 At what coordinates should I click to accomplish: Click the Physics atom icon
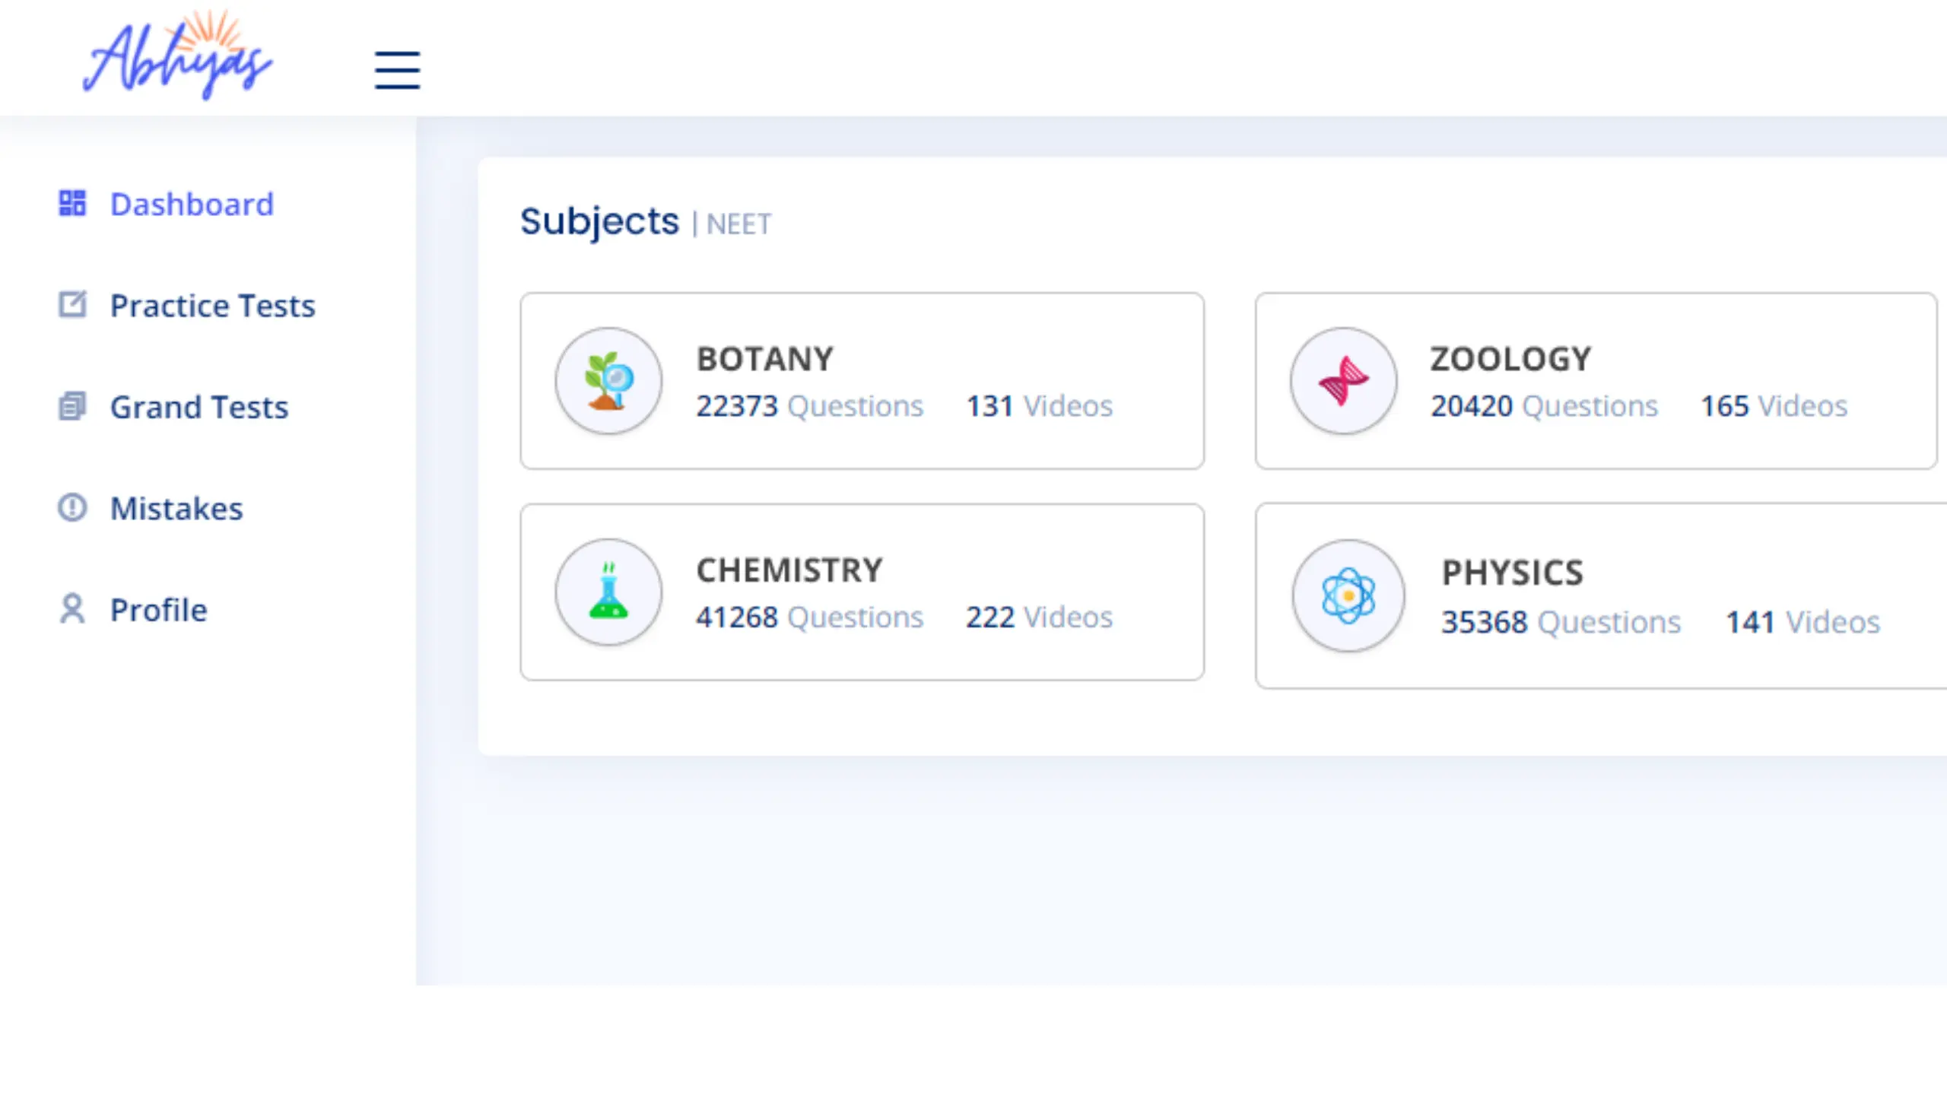coord(1348,595)
